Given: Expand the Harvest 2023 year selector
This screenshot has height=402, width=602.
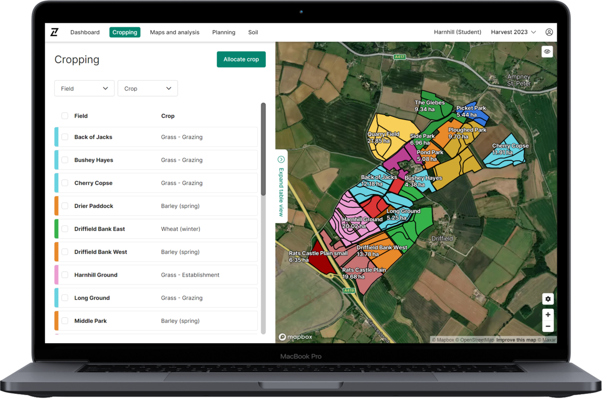Looking at the screenshot, I should point(513,32).
